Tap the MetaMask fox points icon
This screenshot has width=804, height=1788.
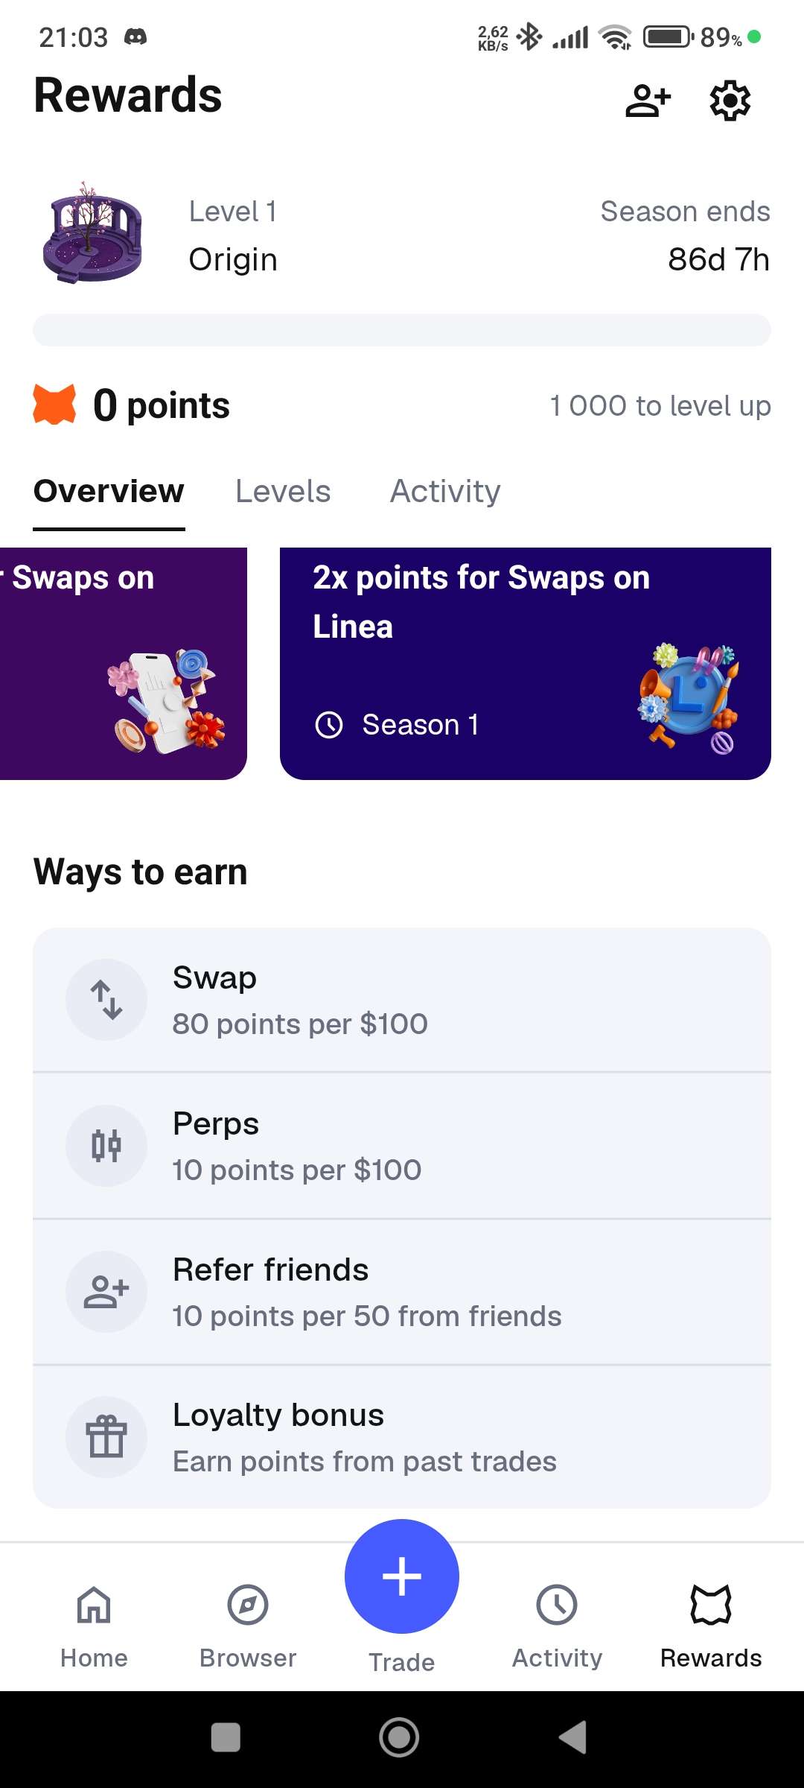pos(54,405)
